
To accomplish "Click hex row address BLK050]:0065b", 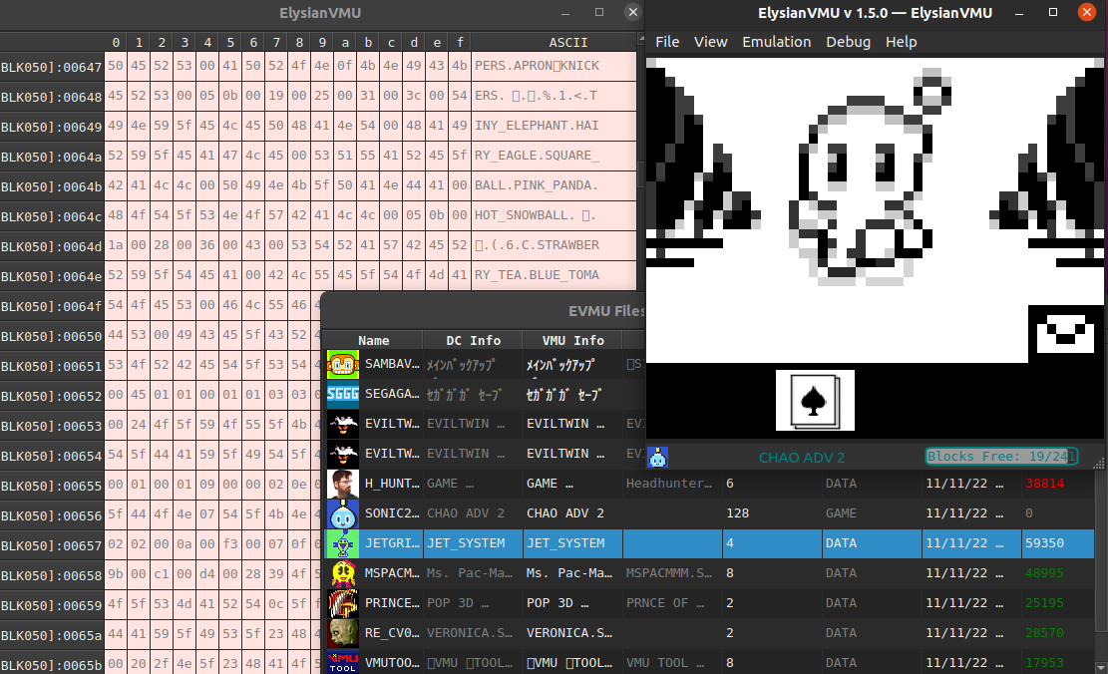I will 52,665.
